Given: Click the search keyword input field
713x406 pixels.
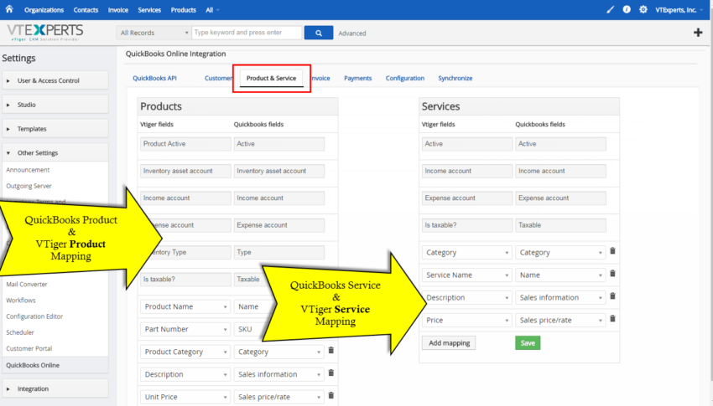Looking at the screenshot, I should [247, 33].
